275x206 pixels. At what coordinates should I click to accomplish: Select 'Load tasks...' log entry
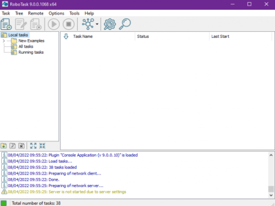pos(40,161)
